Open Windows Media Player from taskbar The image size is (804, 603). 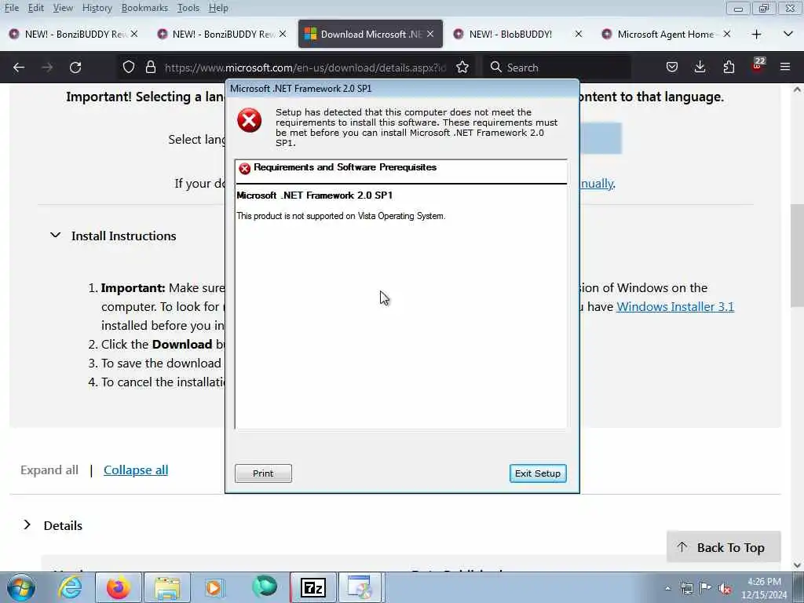point(214,587)
